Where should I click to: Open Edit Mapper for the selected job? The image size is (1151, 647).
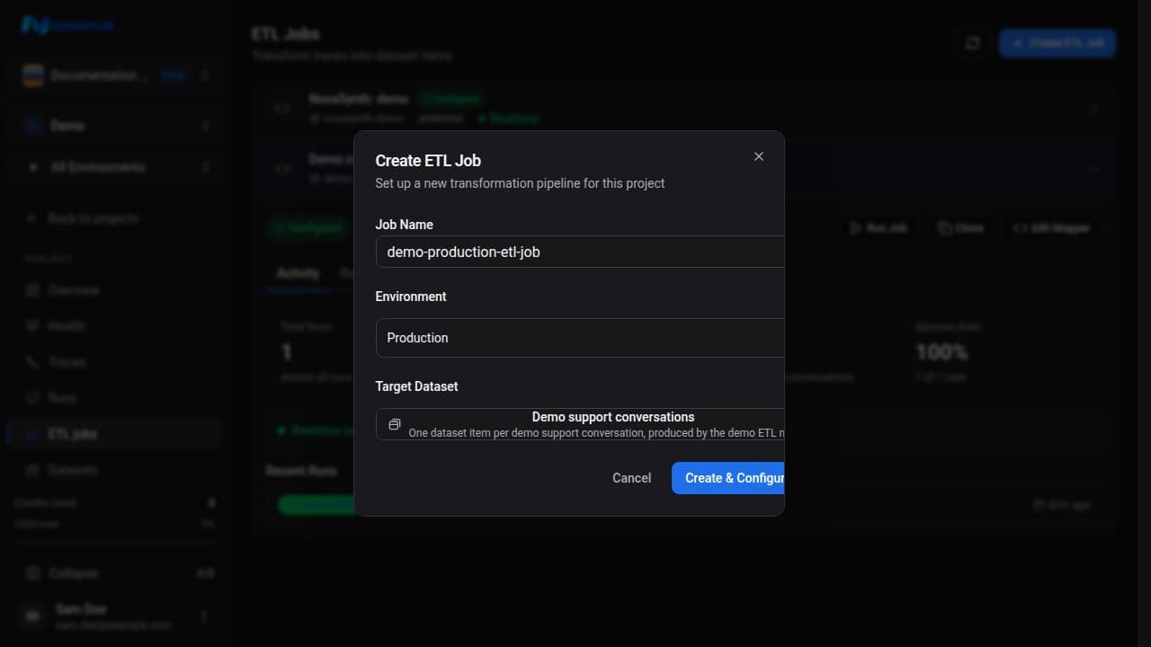1051,228
